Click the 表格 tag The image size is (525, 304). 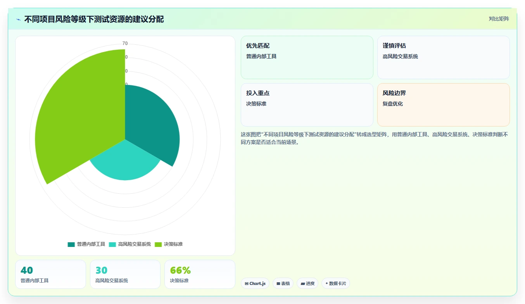coord(283,283)
